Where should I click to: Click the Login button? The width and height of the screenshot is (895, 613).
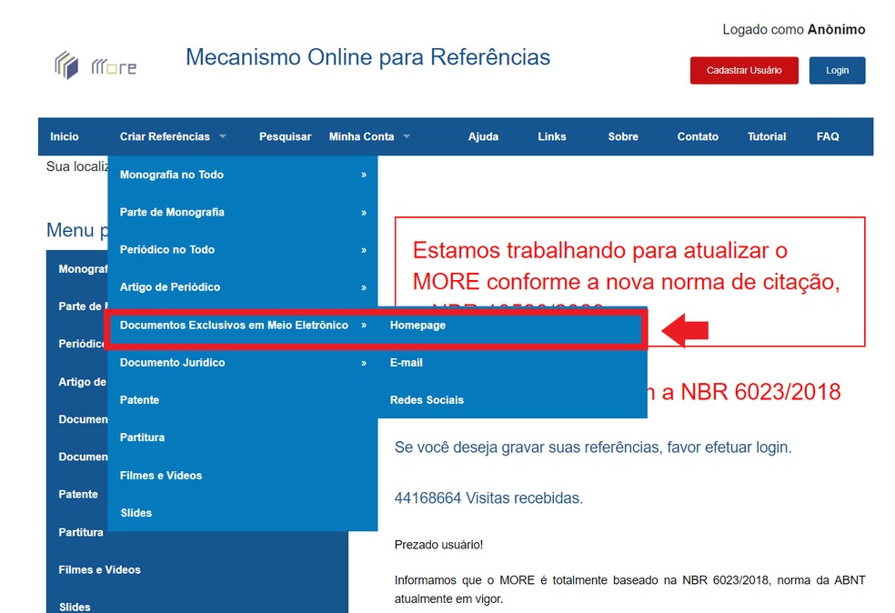837,70
